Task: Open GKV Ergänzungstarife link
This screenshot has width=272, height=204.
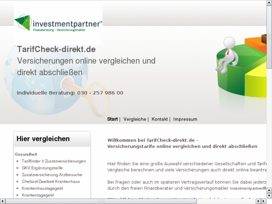Action: point(42,168)
